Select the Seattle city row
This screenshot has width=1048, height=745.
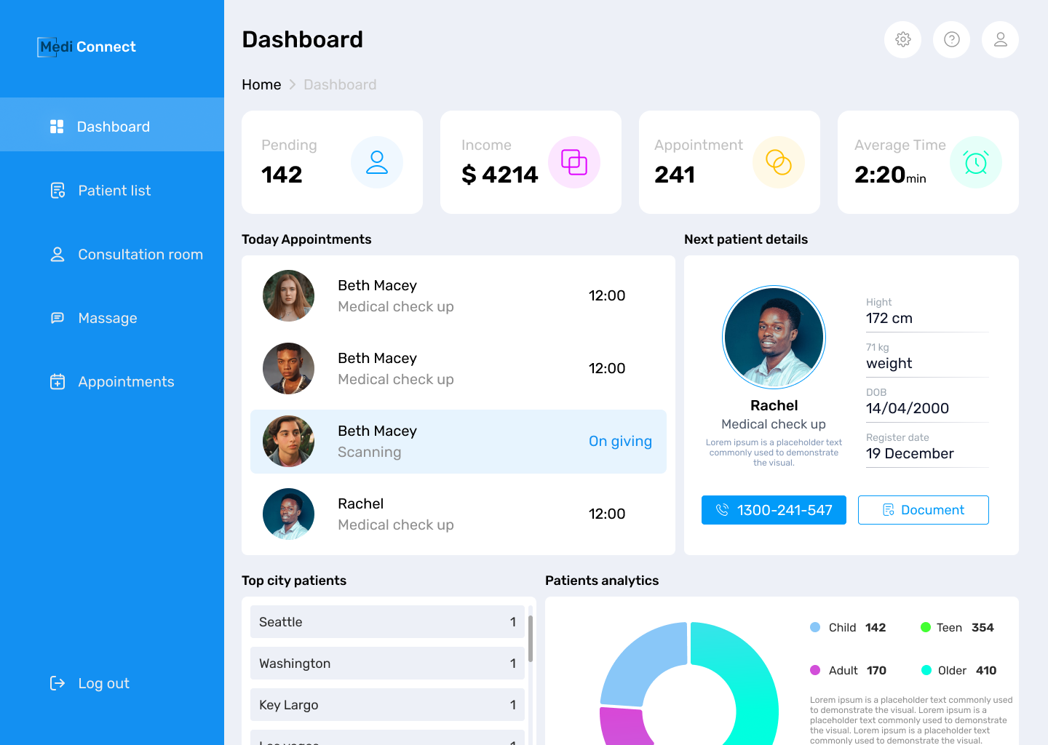387,622
